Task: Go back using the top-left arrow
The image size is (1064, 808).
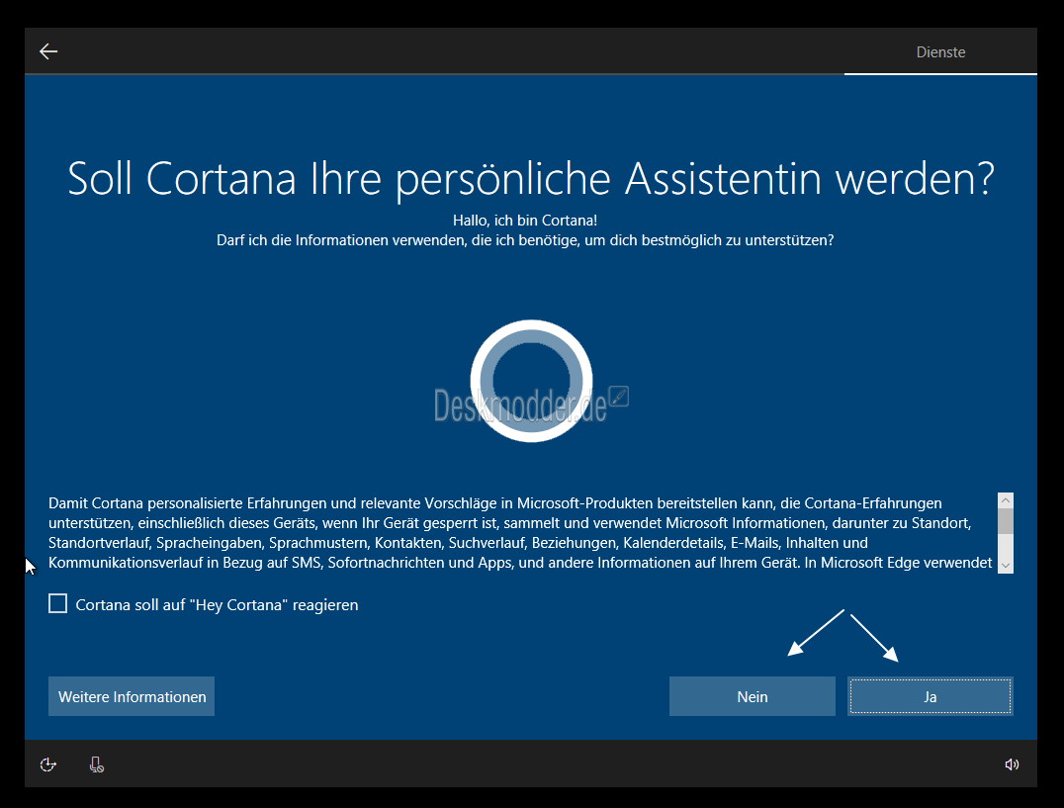Action: pos(48,51)
